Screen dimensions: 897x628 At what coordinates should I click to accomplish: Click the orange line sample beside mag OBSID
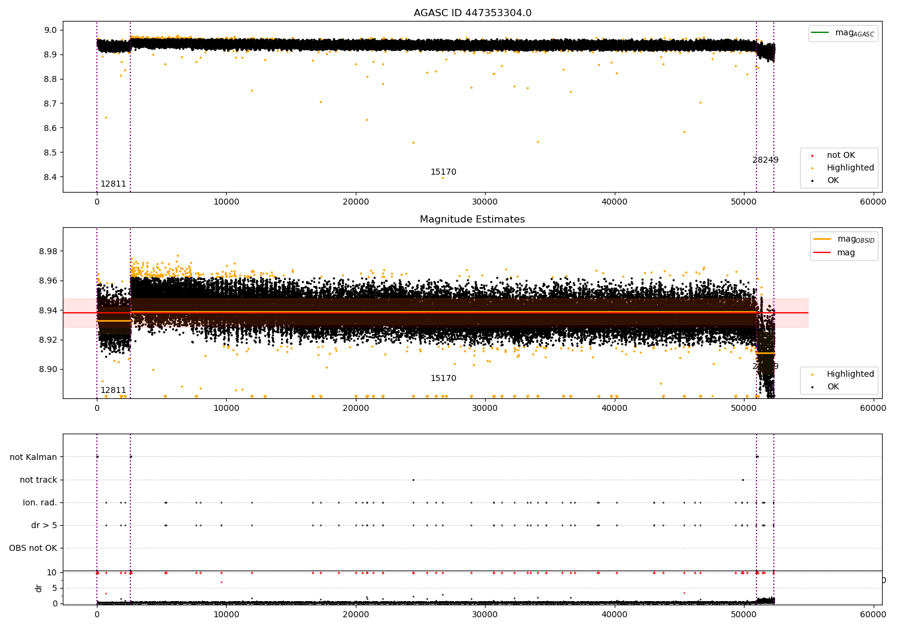[x=822, y=239]
